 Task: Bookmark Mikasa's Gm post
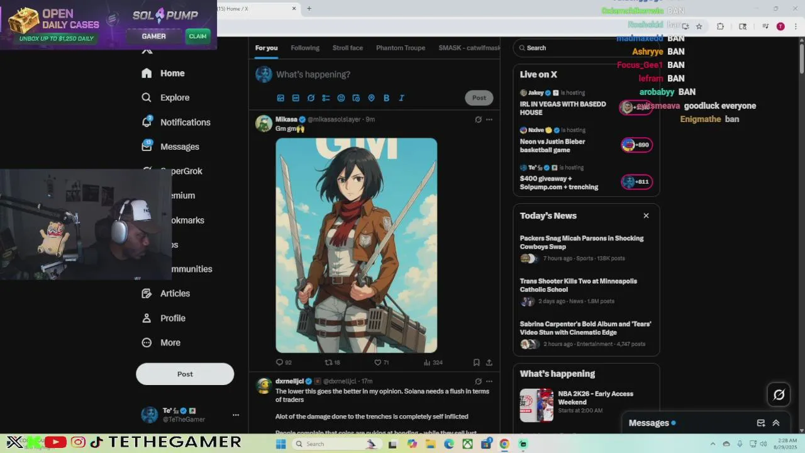tap(476, 362)
